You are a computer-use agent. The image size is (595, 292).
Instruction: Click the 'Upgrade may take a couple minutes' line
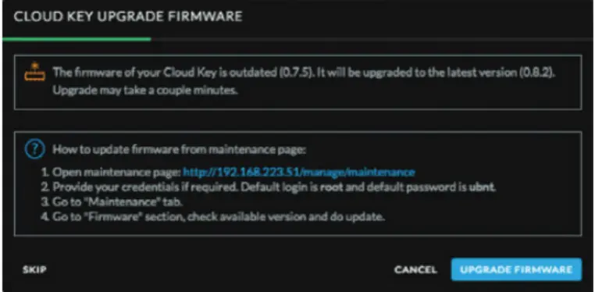coord(145,91)
